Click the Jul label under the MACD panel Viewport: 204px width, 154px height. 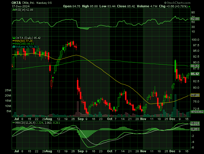point(17,151)
